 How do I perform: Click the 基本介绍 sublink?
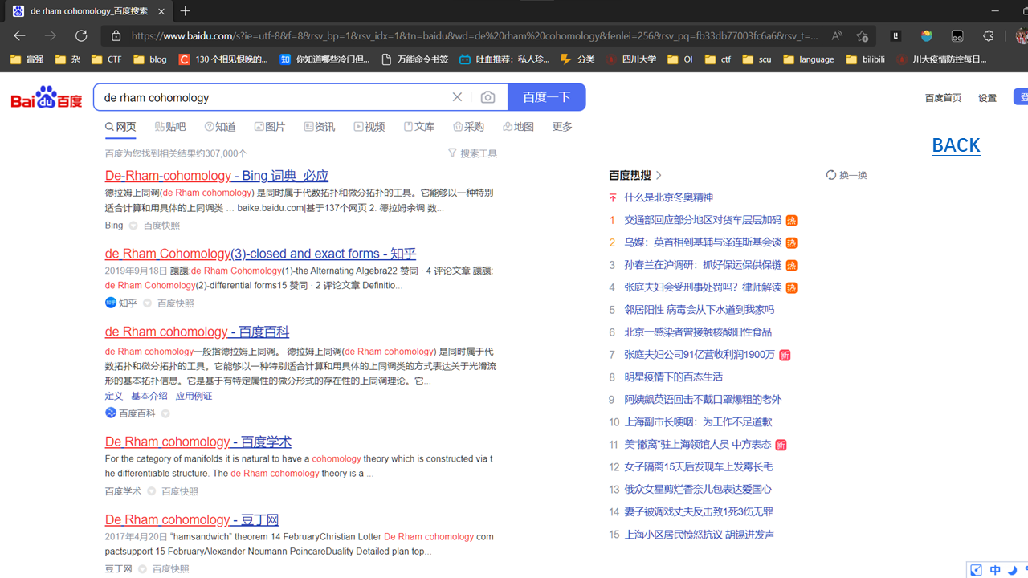(149, 396)
